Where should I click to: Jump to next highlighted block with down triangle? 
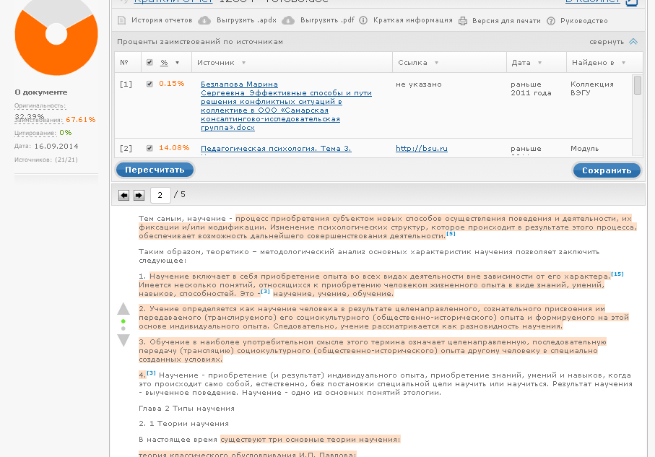click(123, 339)
